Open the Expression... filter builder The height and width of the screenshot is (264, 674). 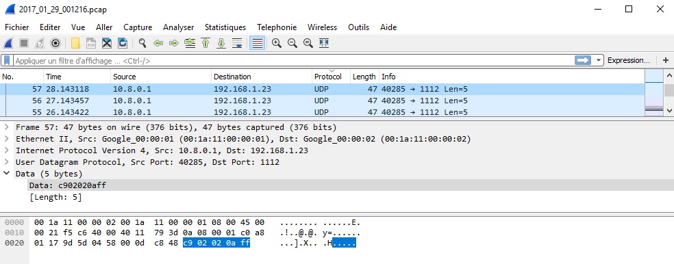click(628, 60)
